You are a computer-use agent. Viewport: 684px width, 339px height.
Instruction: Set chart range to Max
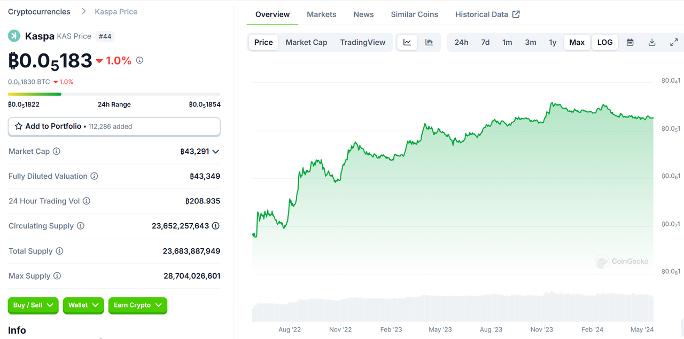pos(577,42)
